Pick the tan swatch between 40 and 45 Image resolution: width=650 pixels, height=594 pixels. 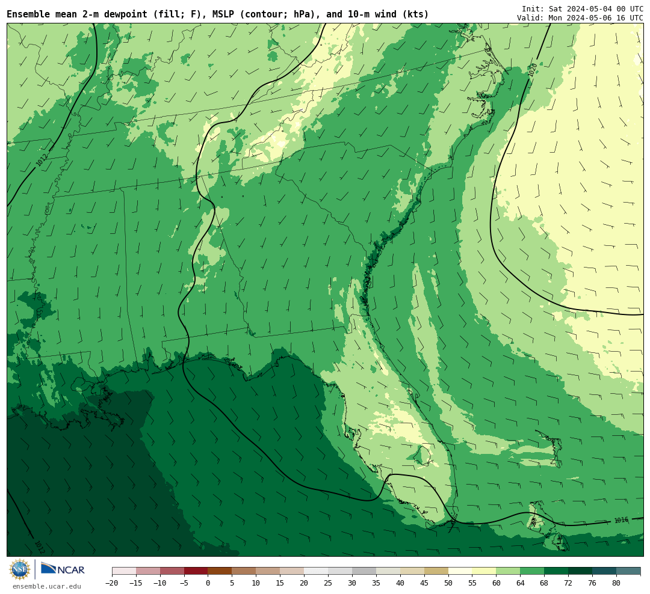(412, 571)
